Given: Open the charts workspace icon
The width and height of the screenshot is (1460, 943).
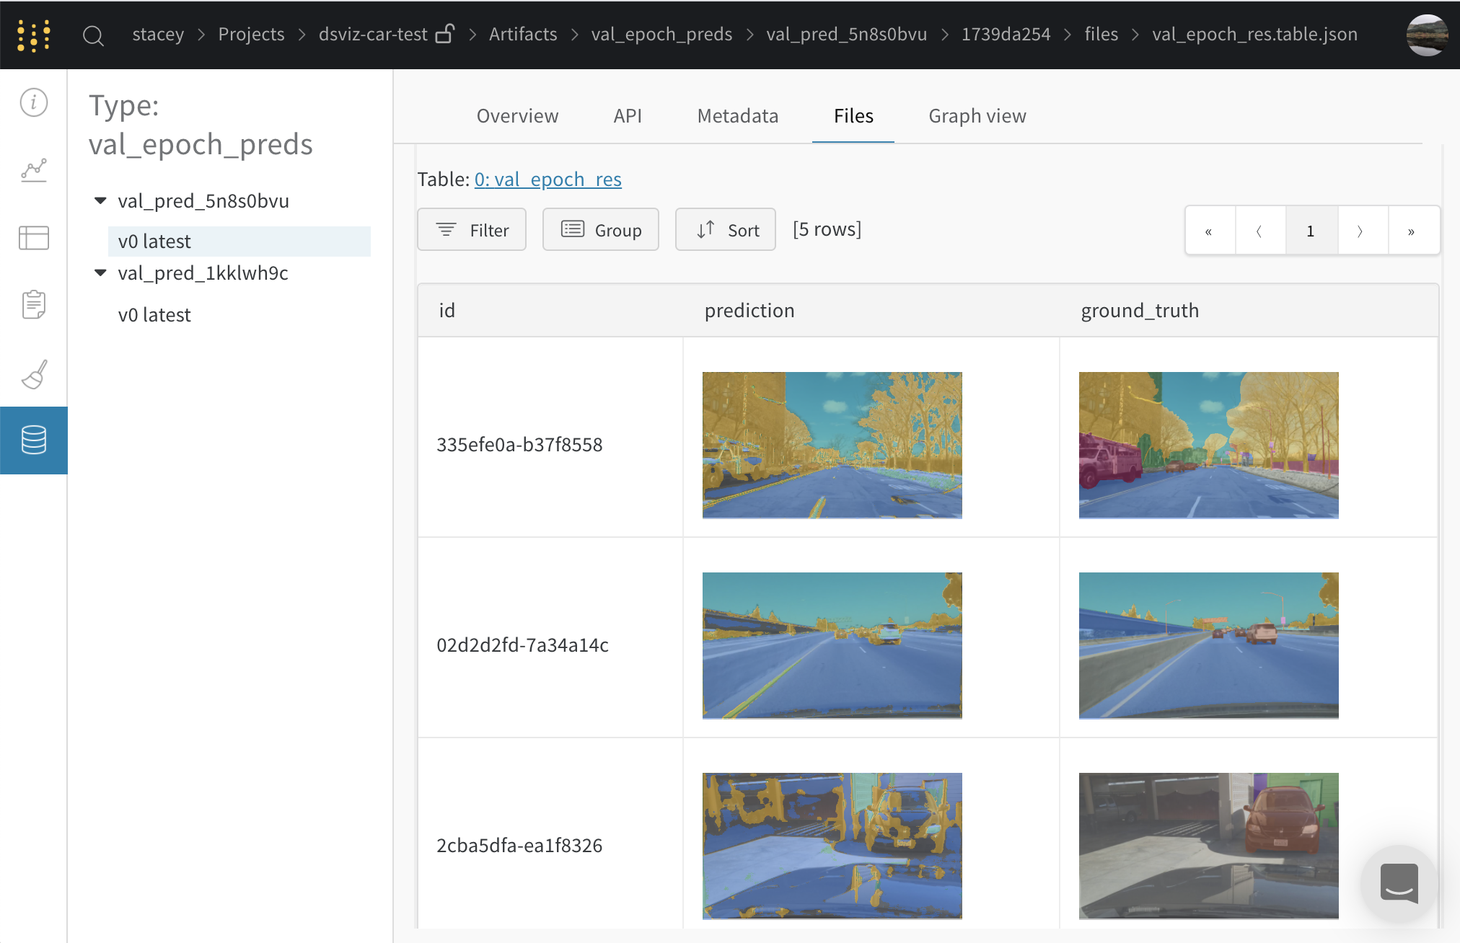Looking at the screenshot, I should (34, 170).
